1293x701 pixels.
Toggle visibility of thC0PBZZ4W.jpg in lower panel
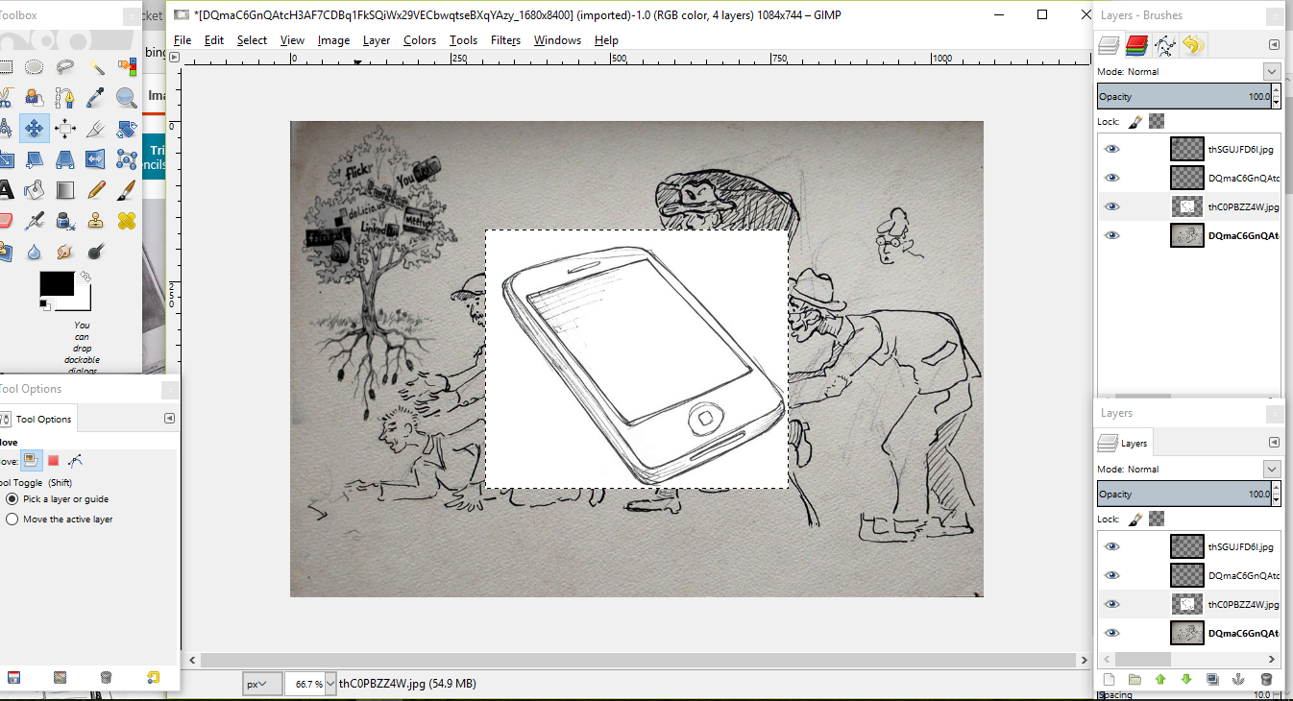click(1111, 604)
